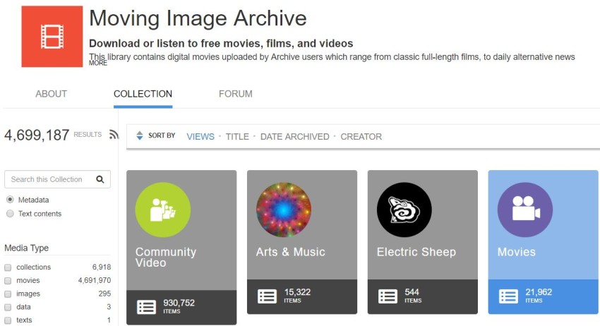The width and height of the screenshot is (600, 326).
Task: Click the 295 images count
Action: pyautogui.click(x=104, y=294)
